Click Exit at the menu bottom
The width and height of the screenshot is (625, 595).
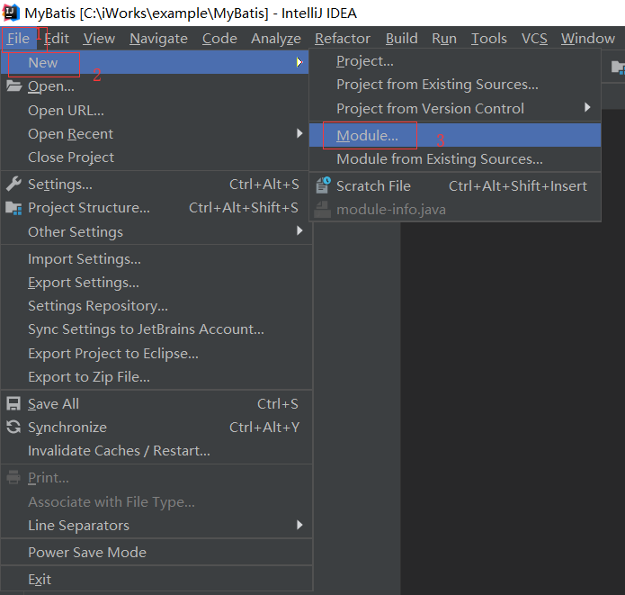40,580
